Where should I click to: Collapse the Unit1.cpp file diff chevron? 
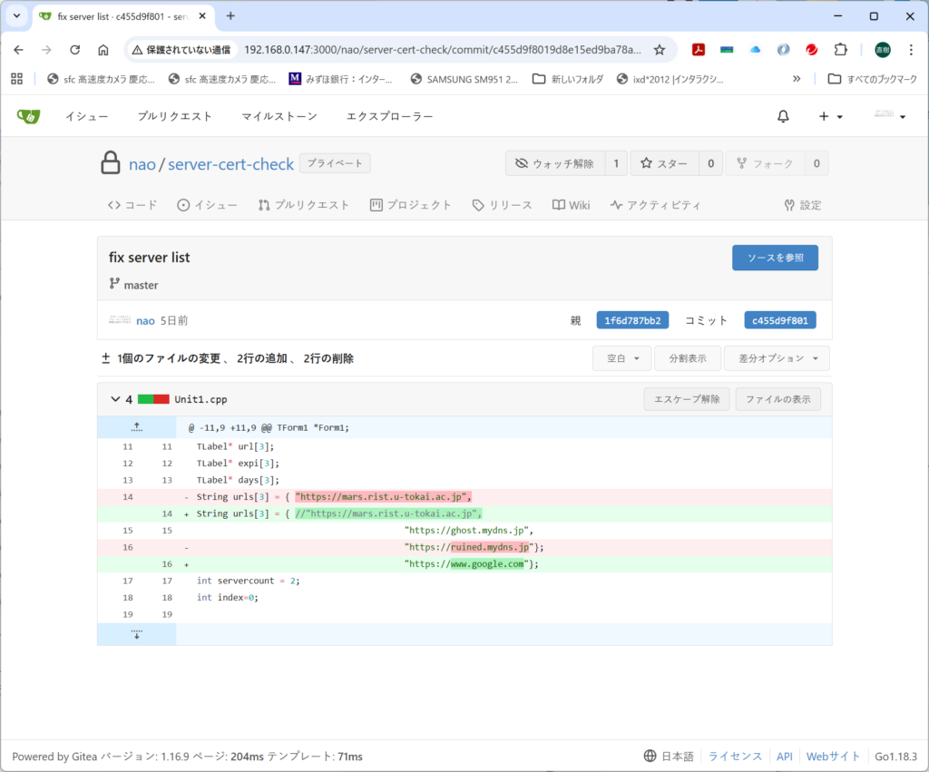click(x=115, y=399)
